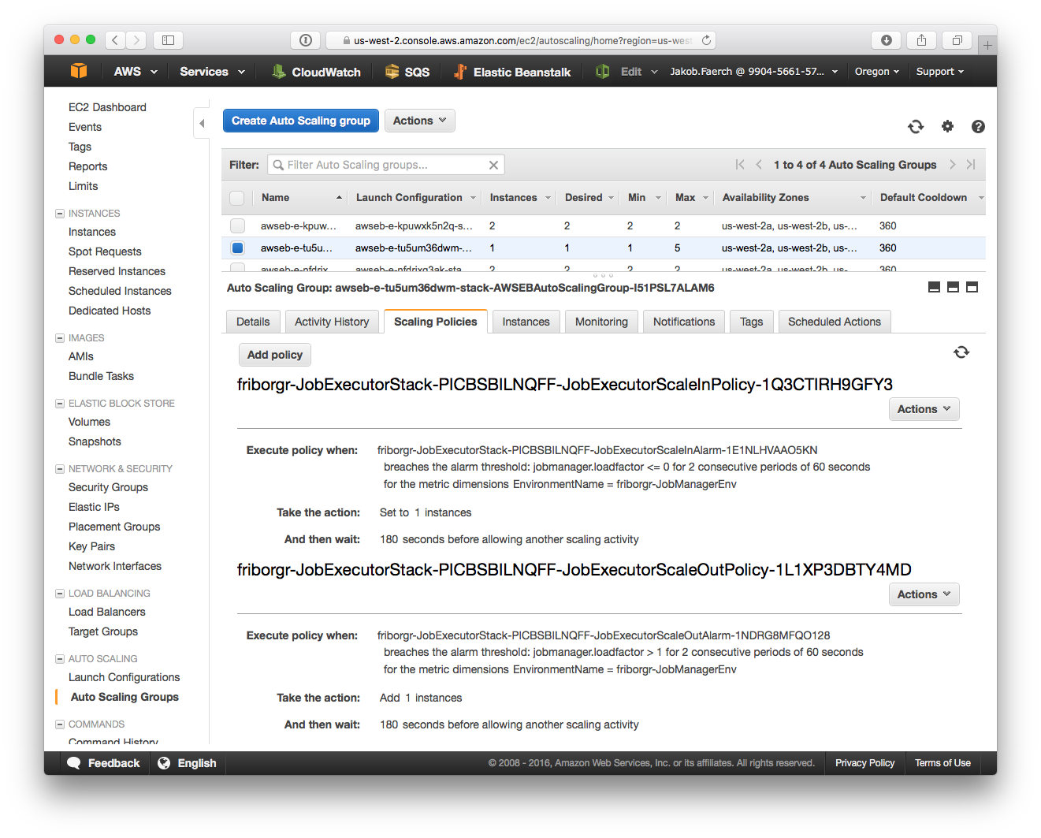Open the Tags tab
Screen dimensions: 1041x838
[752, 322]
